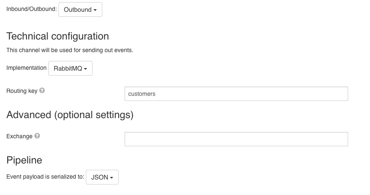Open the Inbound/Outbound dropdown showing Outbound

point(80,9)
